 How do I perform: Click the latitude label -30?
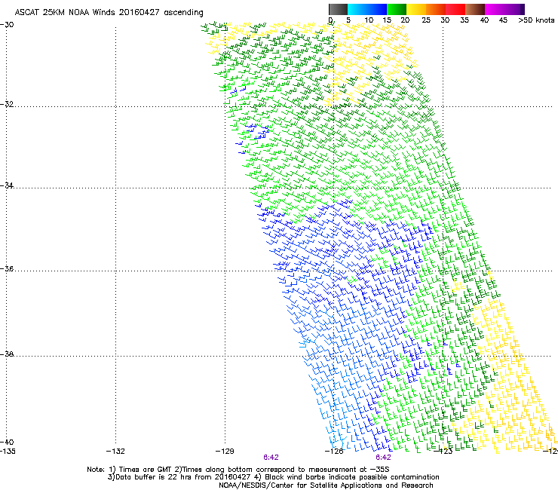[7, 25]
